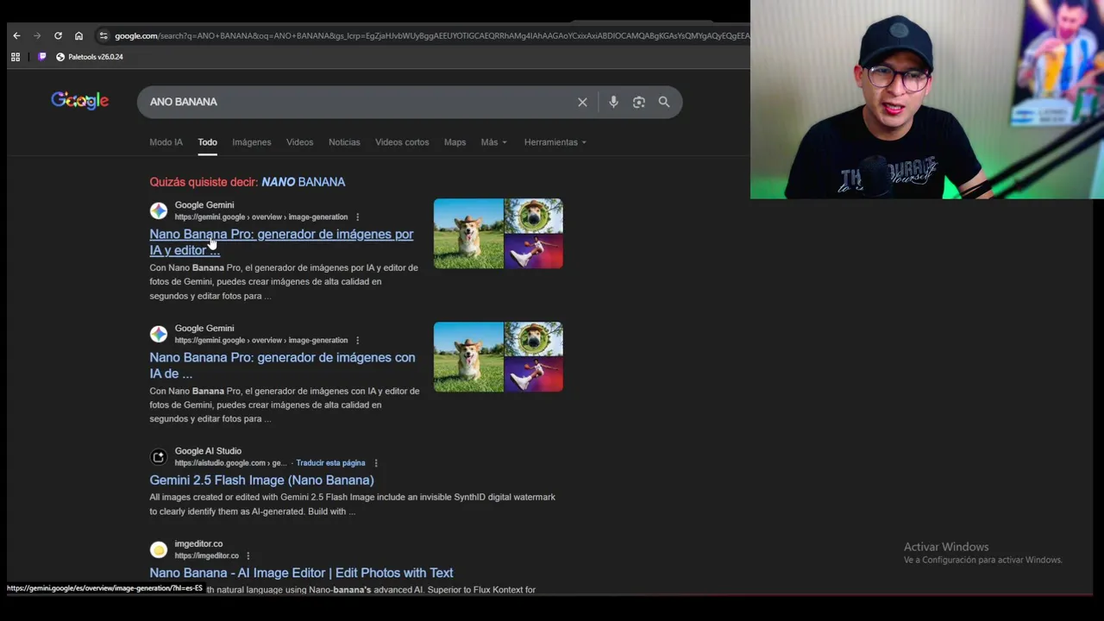The height and width of the screenshot is (621, 1104).
Task: Start voice search with the microphone icon
Action: click(613, 102)
